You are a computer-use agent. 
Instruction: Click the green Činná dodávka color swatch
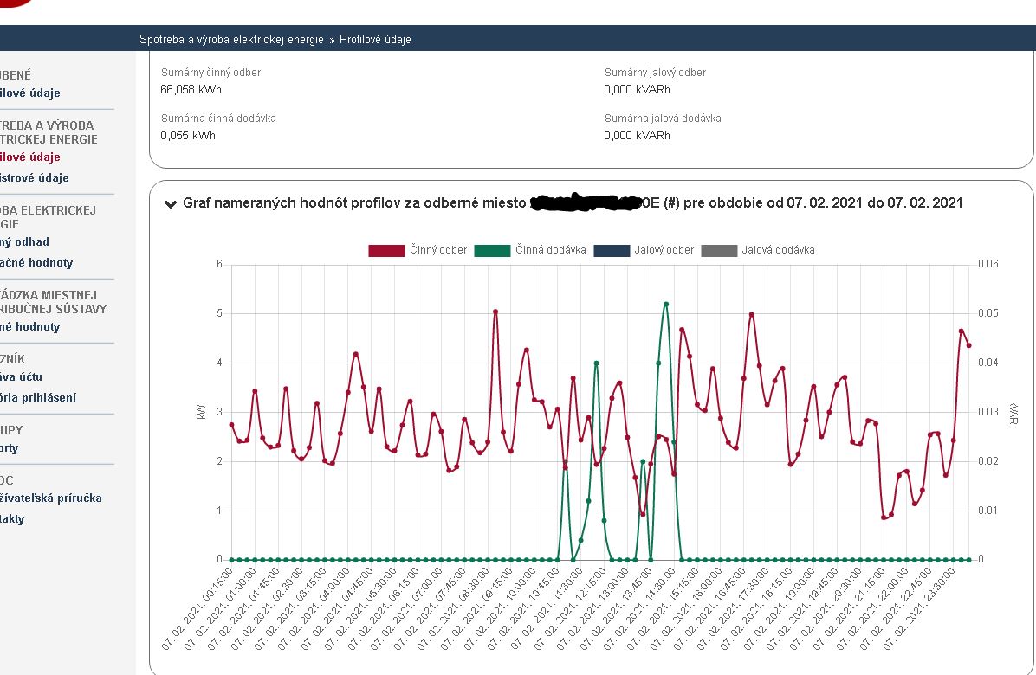pos(493,250)
